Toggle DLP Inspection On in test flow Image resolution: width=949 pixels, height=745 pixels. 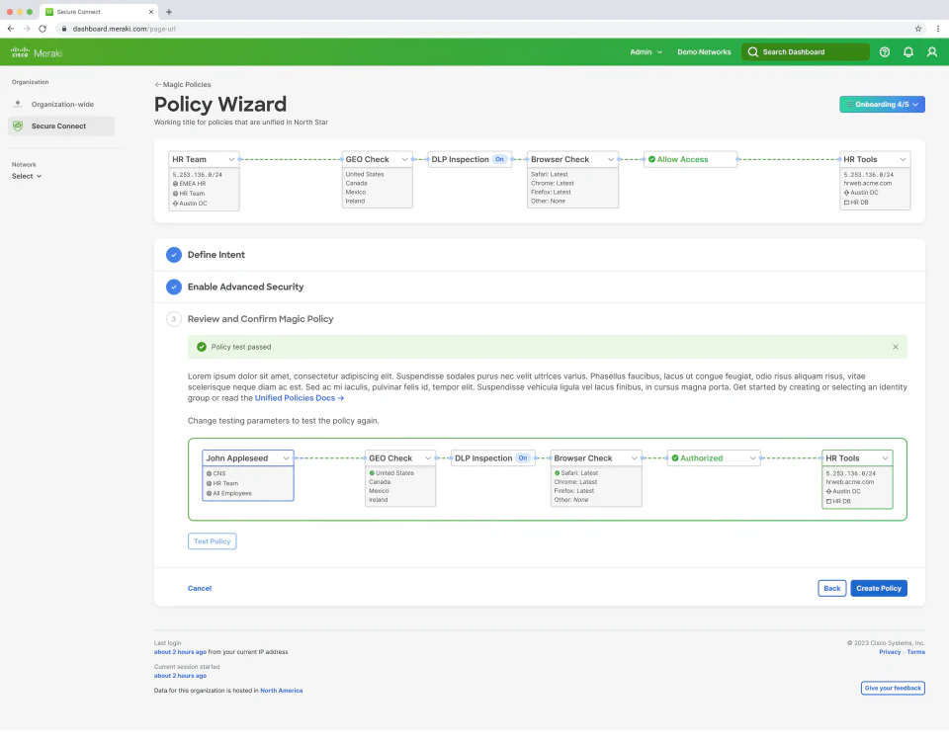pos(522,458)
